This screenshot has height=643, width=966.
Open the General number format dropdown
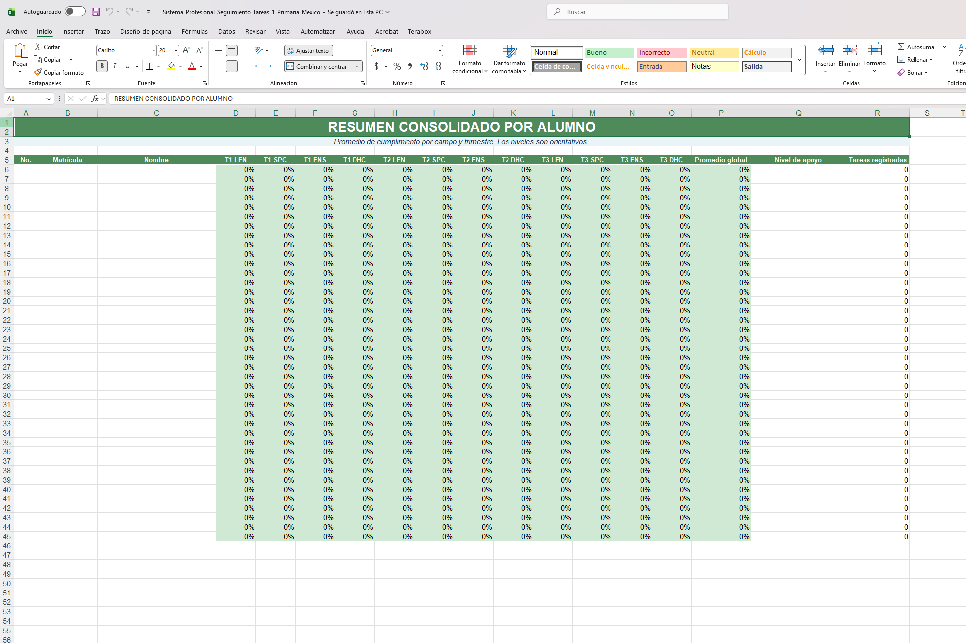[440, 50]
